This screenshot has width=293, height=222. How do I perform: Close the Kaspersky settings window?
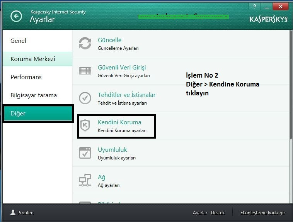(x=280, y=7)
